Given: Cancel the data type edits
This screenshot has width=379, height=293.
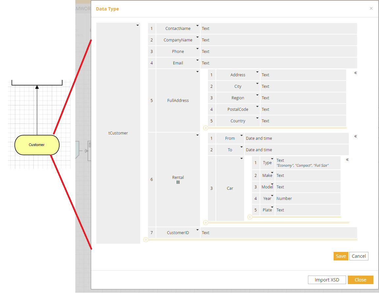Looking at the screenshot, I should coord(359,256).
